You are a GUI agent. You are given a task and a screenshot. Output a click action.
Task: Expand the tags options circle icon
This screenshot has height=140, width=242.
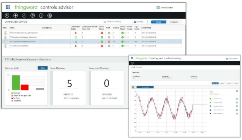click(x=237, y=91)
